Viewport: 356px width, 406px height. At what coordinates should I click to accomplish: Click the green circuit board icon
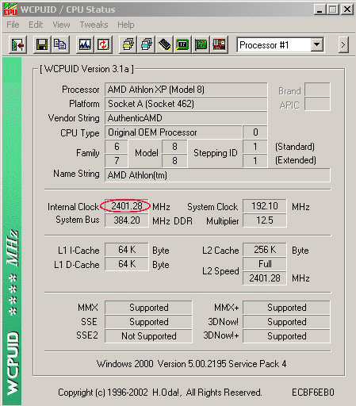click(201, 45)
